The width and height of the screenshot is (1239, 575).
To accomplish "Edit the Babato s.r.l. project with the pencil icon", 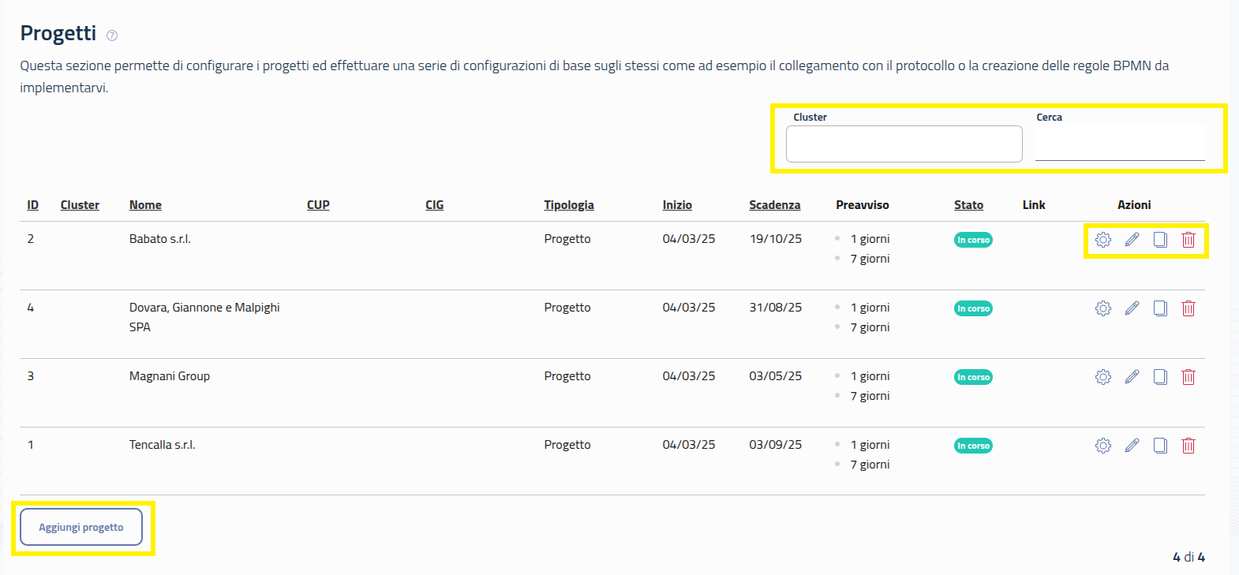I will 1132,240.
